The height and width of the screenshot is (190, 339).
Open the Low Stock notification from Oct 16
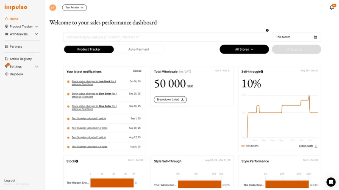pos(94,83)
